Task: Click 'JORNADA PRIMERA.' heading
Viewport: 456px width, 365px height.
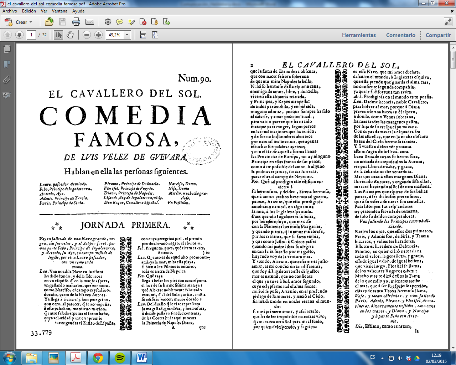Action: pyautogui.click(x=125, y=225)
